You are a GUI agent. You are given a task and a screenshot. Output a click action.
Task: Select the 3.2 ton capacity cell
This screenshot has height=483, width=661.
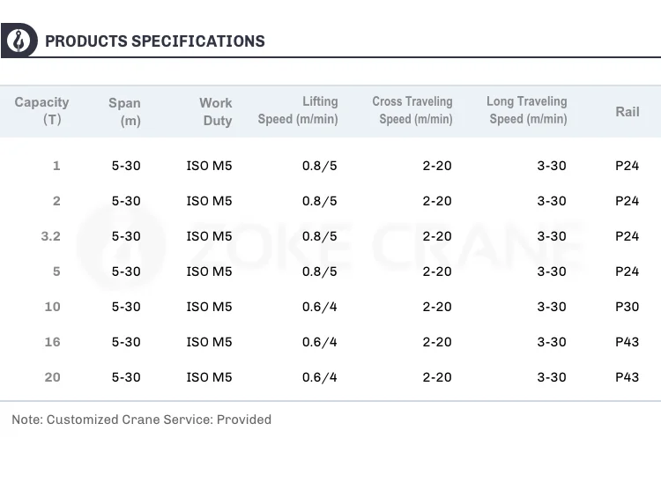tap(51, 236)
